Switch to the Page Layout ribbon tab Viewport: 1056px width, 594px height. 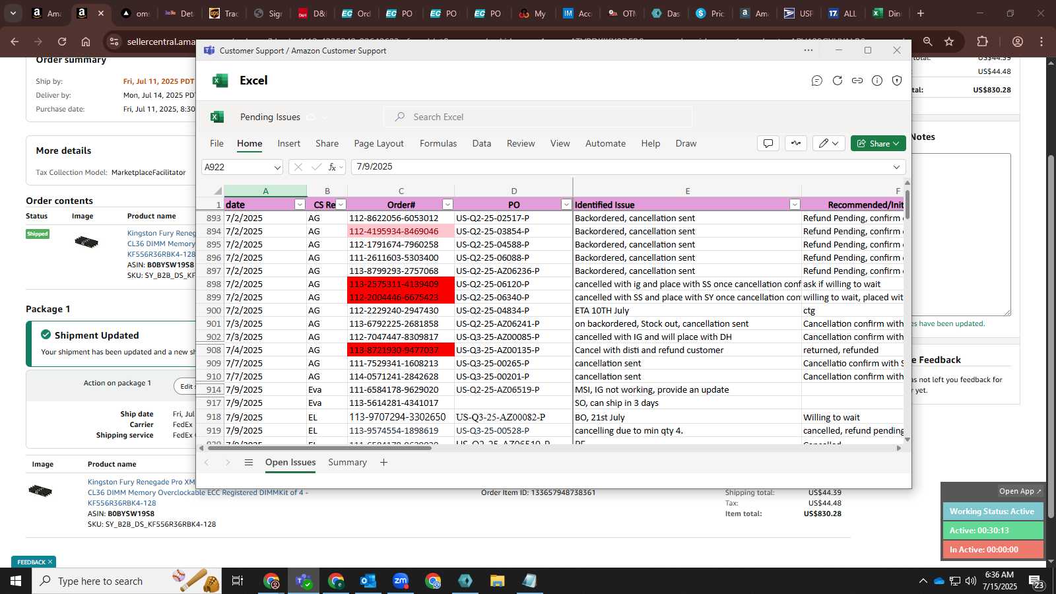tap(379, 143)
